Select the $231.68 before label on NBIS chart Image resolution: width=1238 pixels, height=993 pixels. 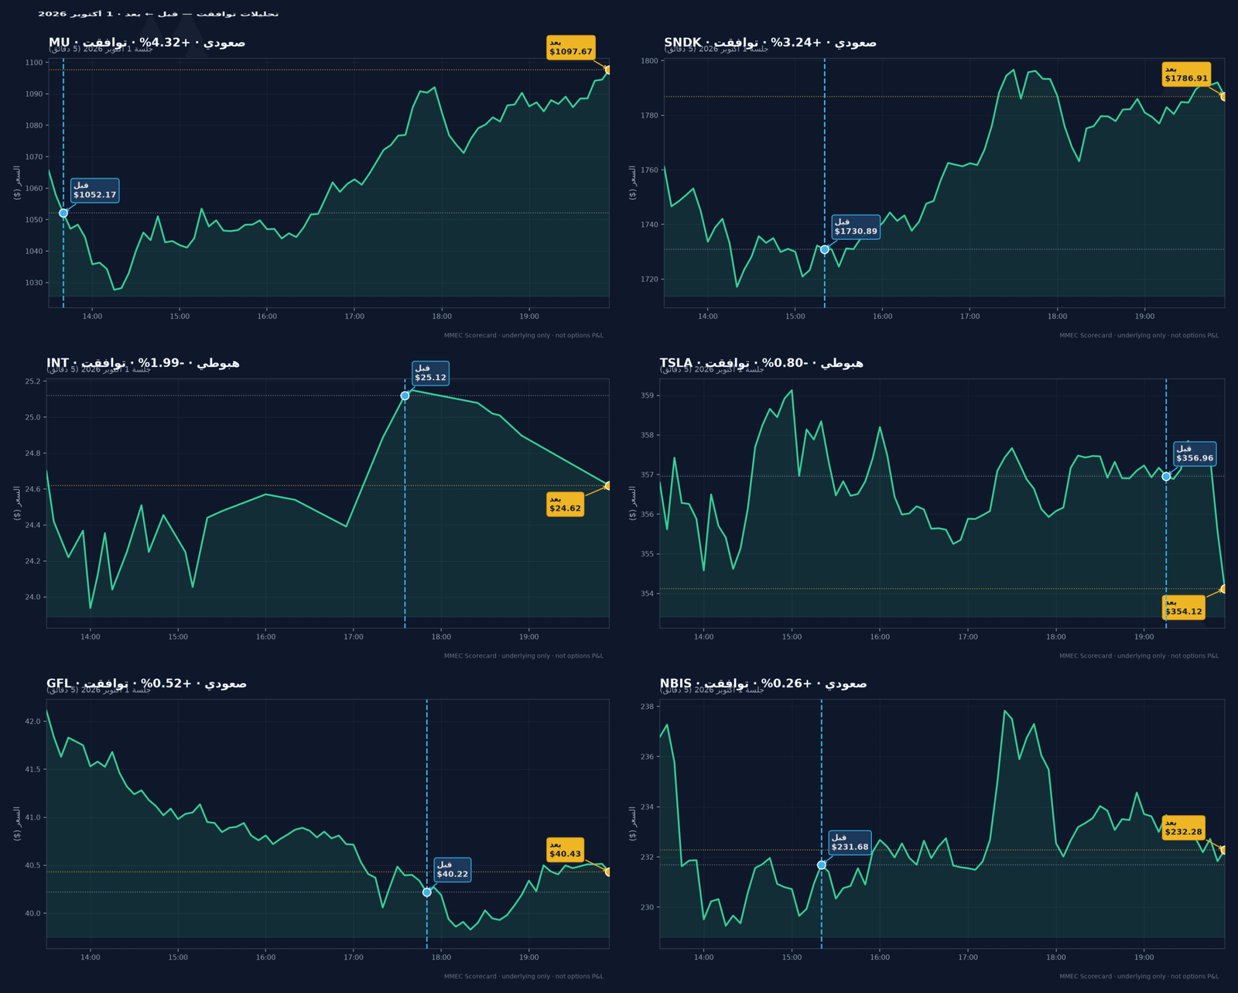(x=850, y=842)
